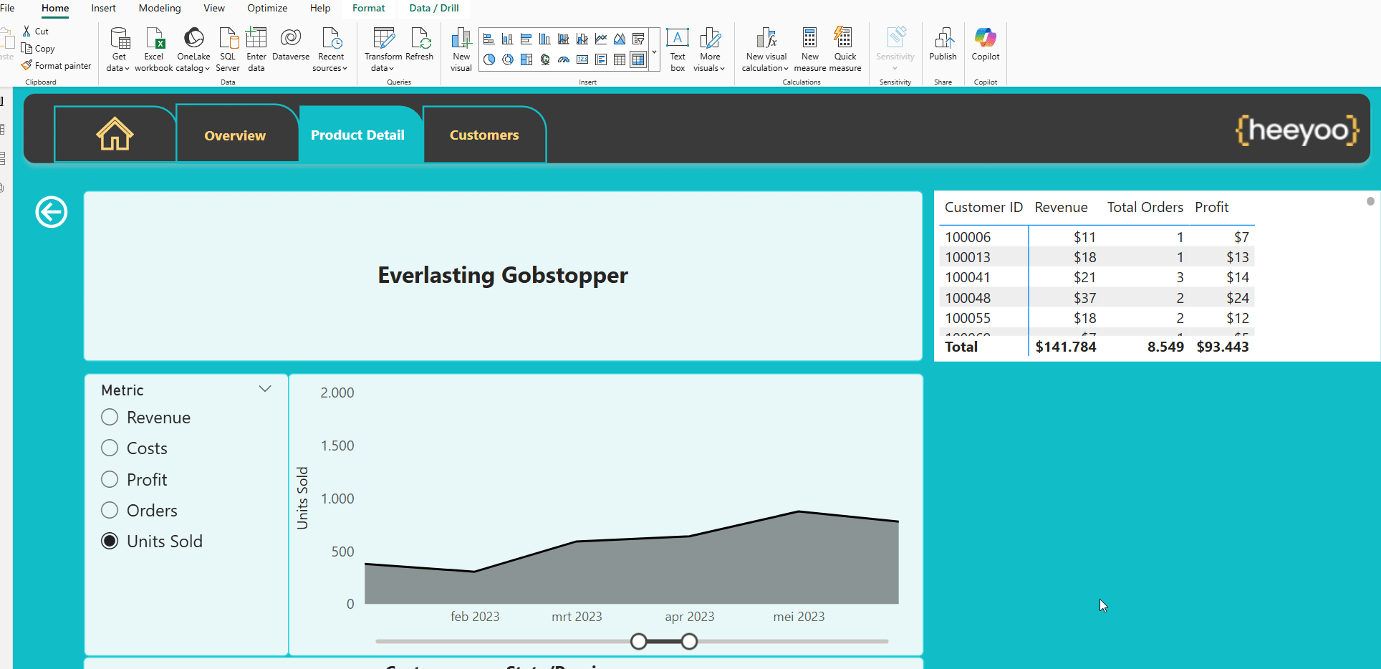Insert a clustered bar chart visual

[526, 39]
